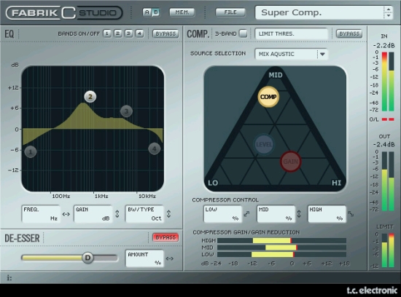The image size is (401, 297).
Task: Enable the 3-BAND checkbox
Action: [243, 33]
